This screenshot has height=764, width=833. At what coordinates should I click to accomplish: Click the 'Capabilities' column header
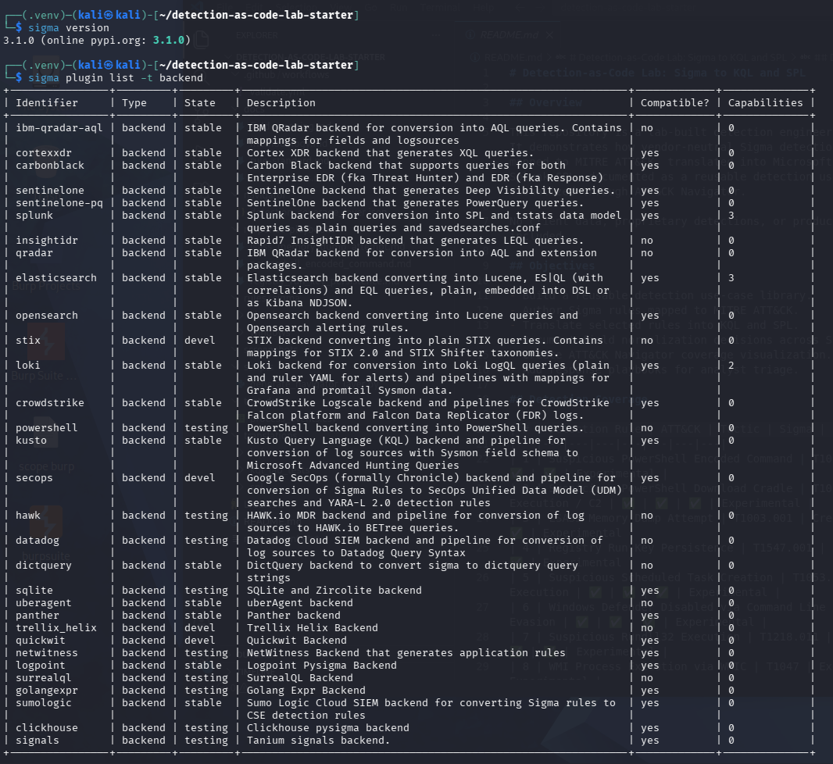pyautogui.click(x=765, y=103)
